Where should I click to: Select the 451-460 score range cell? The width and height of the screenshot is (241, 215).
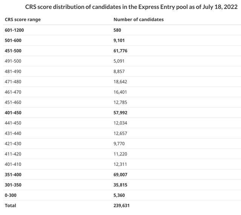(13, 102)
